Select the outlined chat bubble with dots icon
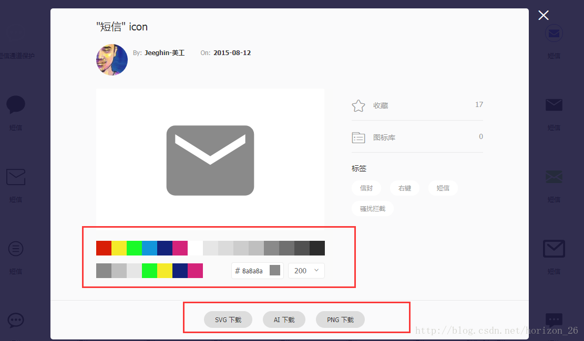The width and height of the screenshot is (584, 341). tap(16, 320)
